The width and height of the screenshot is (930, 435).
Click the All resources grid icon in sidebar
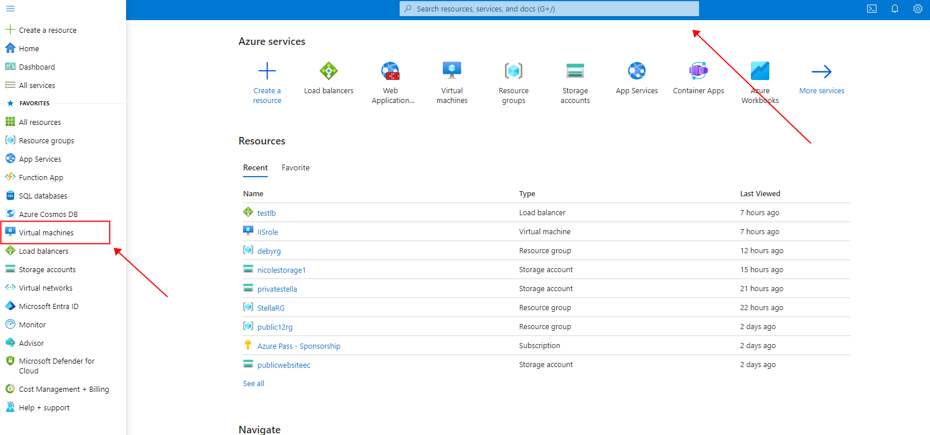coord(10,122)
